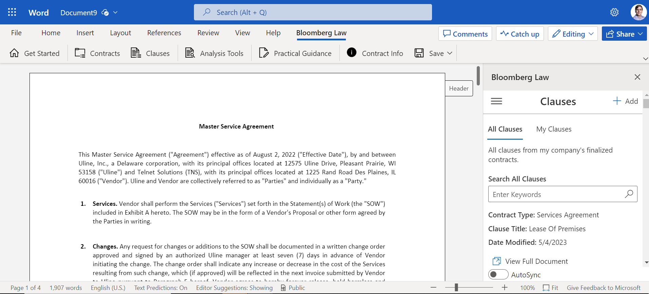Toggle Text Predictions: On status
The height and width of the screenshot is (294, 649).
pyautogui.click(x=160, y=288)
